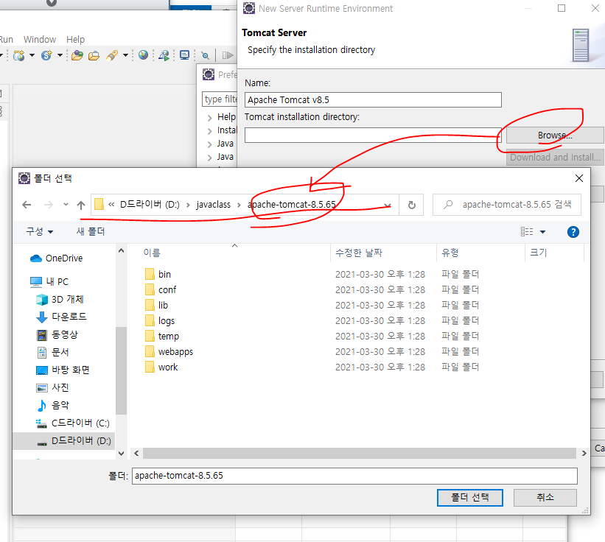Click apache-tomcat-8.5.65 검색 search box
The image size is (605, 542).
click(506, 205)
